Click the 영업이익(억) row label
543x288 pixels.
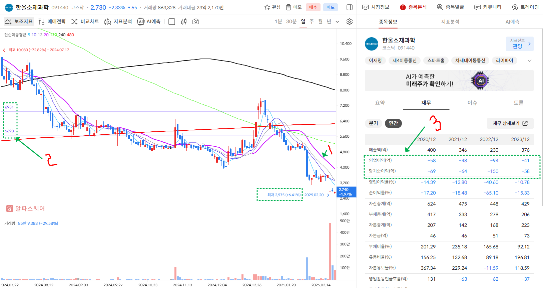click(380, 160)
